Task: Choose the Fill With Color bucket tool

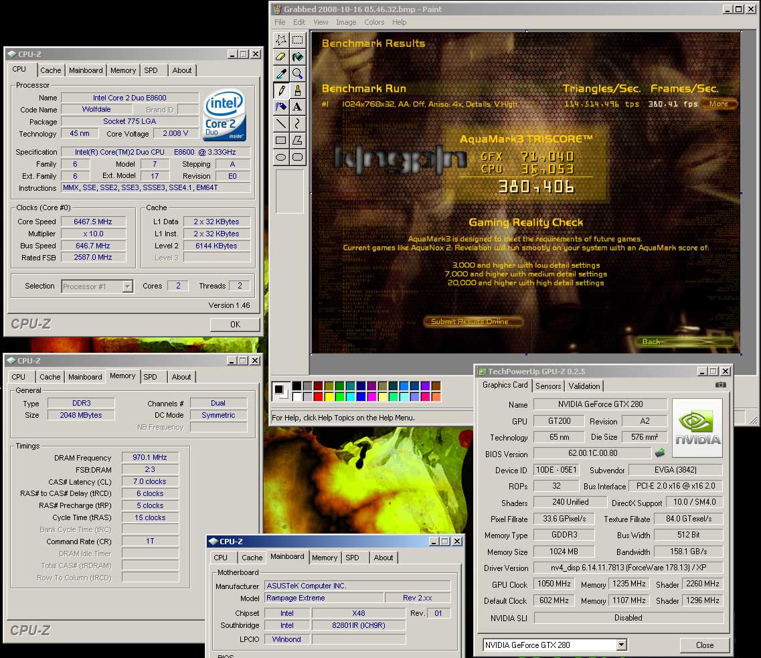Action: (298, 57)
